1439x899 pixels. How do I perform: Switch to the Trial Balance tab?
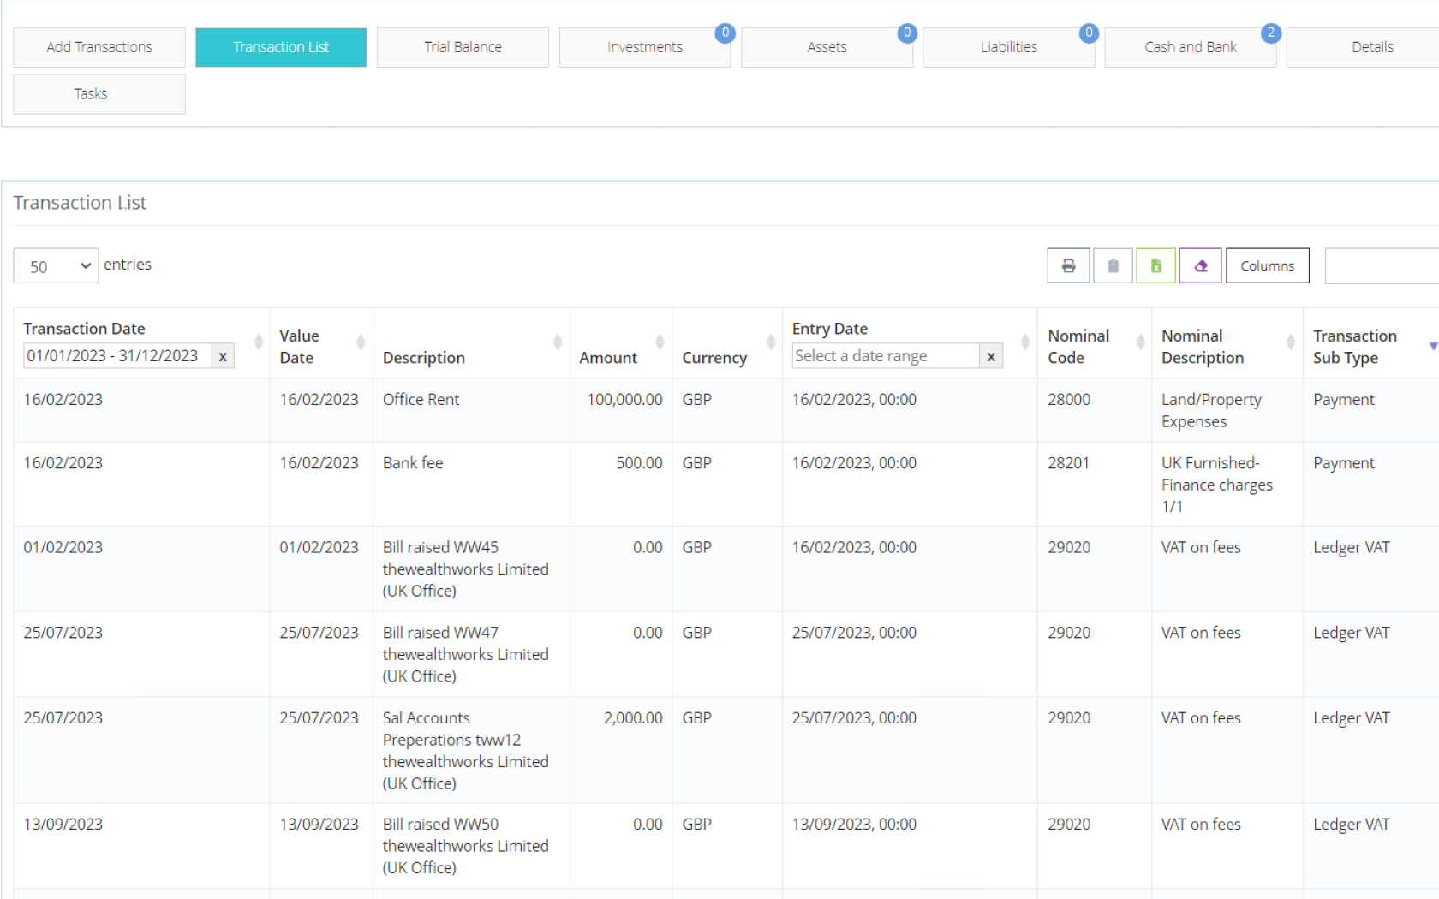pos(463,47)
